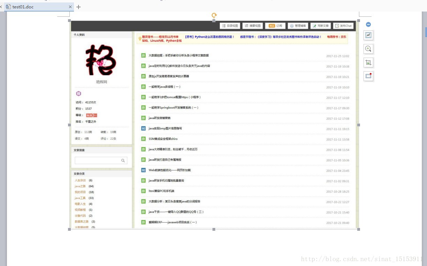Click the 发布Chat button

[x=343, y=26]
